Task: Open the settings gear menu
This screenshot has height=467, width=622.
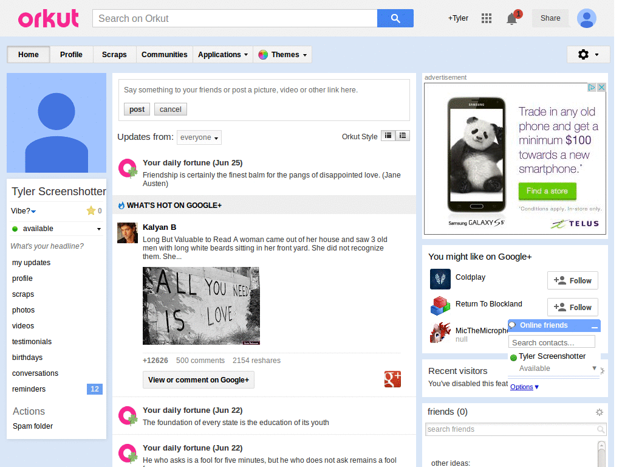Action: 588,54
